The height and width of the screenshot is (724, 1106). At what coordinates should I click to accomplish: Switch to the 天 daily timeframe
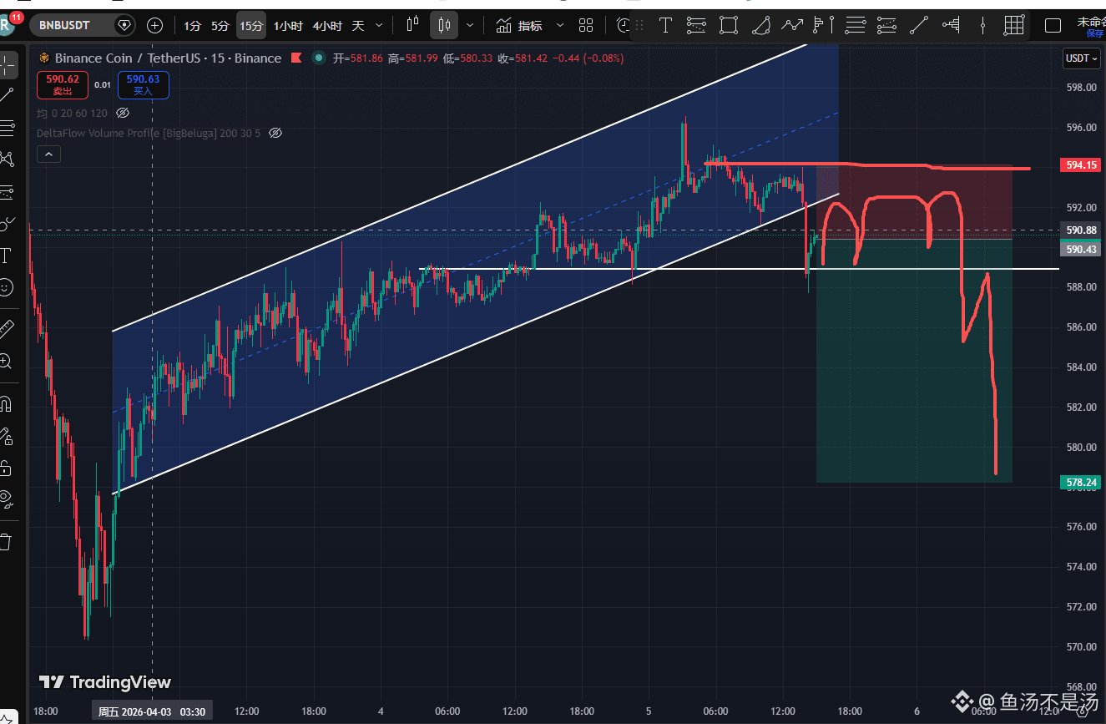pos(358,26)
